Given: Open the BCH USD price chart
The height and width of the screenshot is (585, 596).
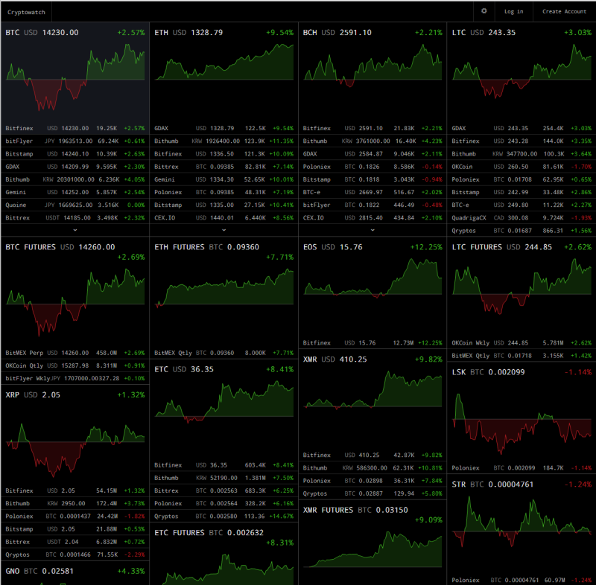Looking at the screenshot, I should click(x=372, y=65).
